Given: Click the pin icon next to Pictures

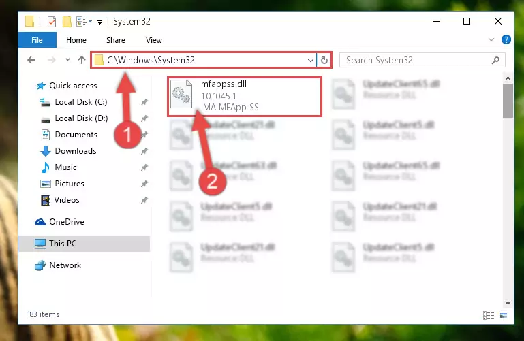Looking at the screenshot, I should coord(144,184).
